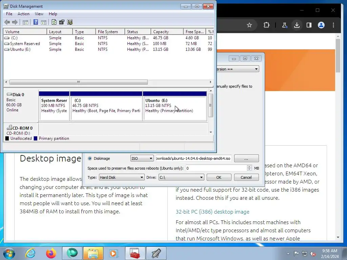Click the ISO file path input field
The image size is (347, 260).
pos(193,158)
